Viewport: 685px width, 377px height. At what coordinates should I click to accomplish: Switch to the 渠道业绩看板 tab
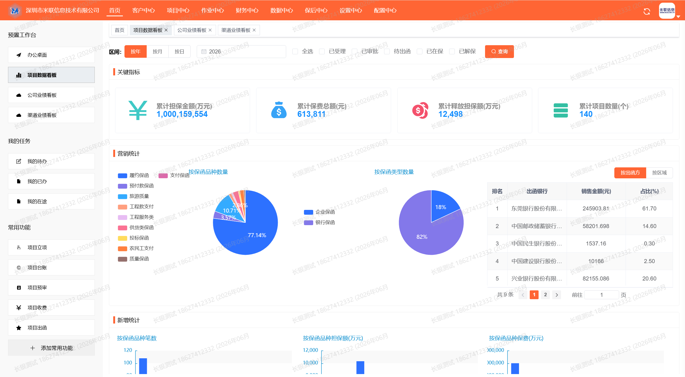[236, 30]
